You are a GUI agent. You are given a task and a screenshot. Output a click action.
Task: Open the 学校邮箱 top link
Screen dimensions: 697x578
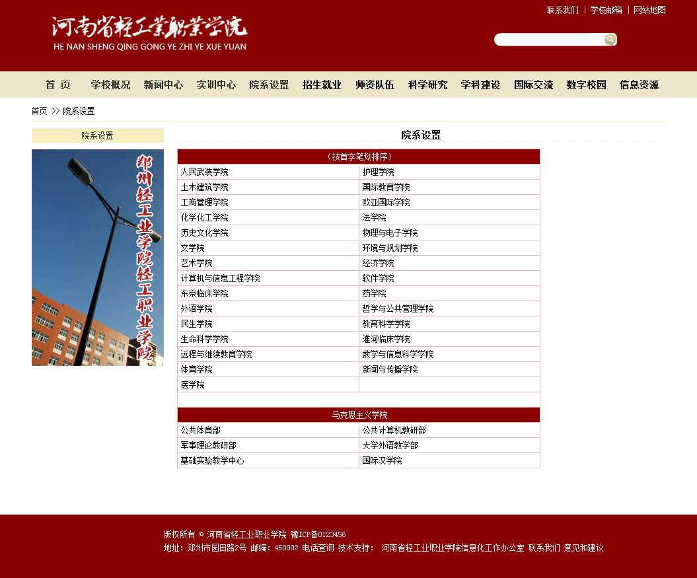point(606,10)
